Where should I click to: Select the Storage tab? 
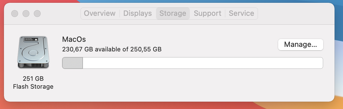coord(173,13)
